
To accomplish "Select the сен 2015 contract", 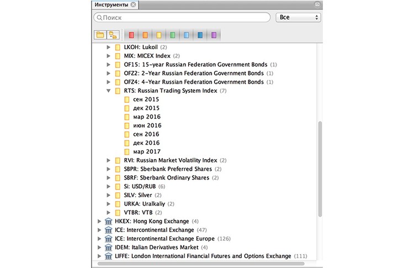I will pos(146,99).
